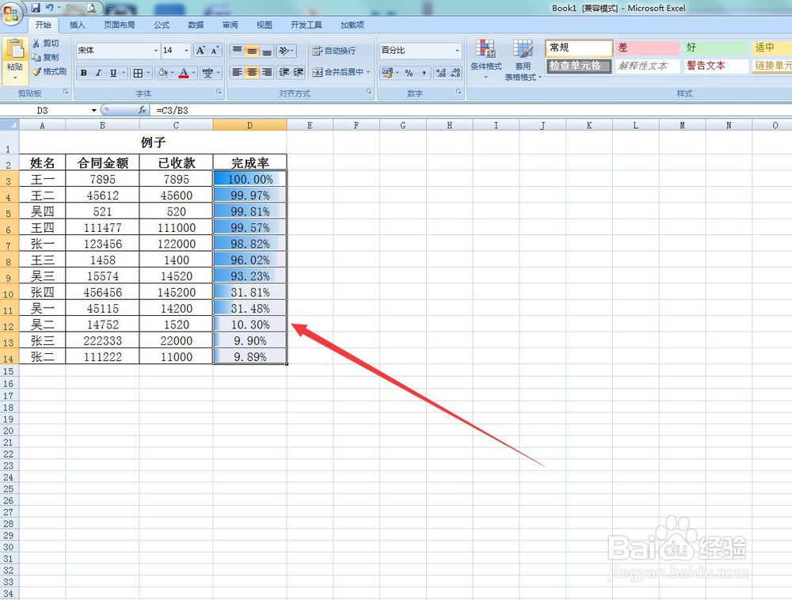Save the workbook from quick access toolbar

pos(36,8)
